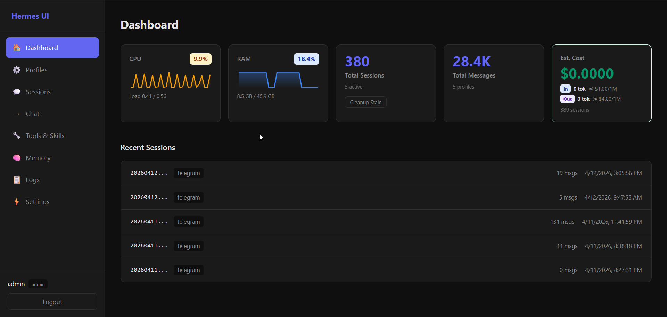
Task: Click the Logout button
Action: [x=52, y=302]
